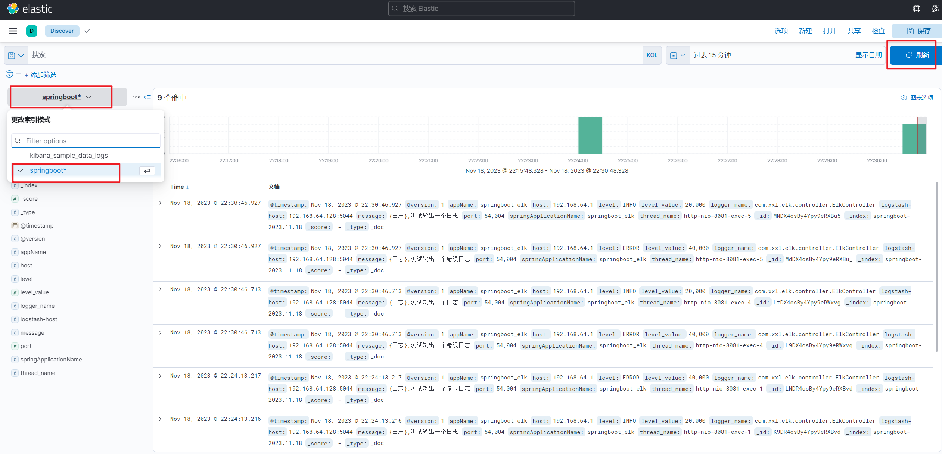Expand the chevron next to Discover

pos(87,31)
